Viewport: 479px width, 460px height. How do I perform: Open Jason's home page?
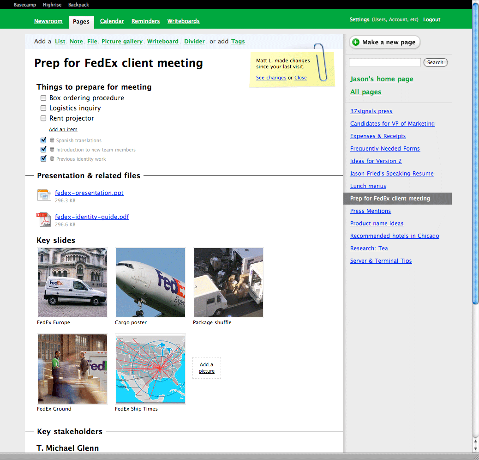tap(382, 79)
